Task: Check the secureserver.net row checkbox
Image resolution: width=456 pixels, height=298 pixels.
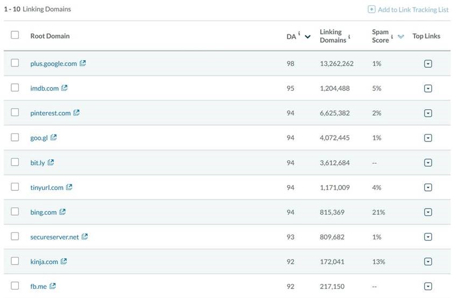Action: click(15, 236)
